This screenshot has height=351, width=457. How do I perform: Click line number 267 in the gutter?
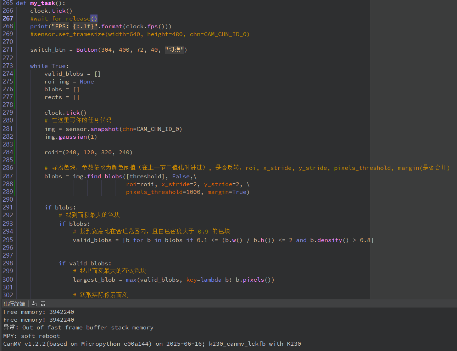[8, 18]
